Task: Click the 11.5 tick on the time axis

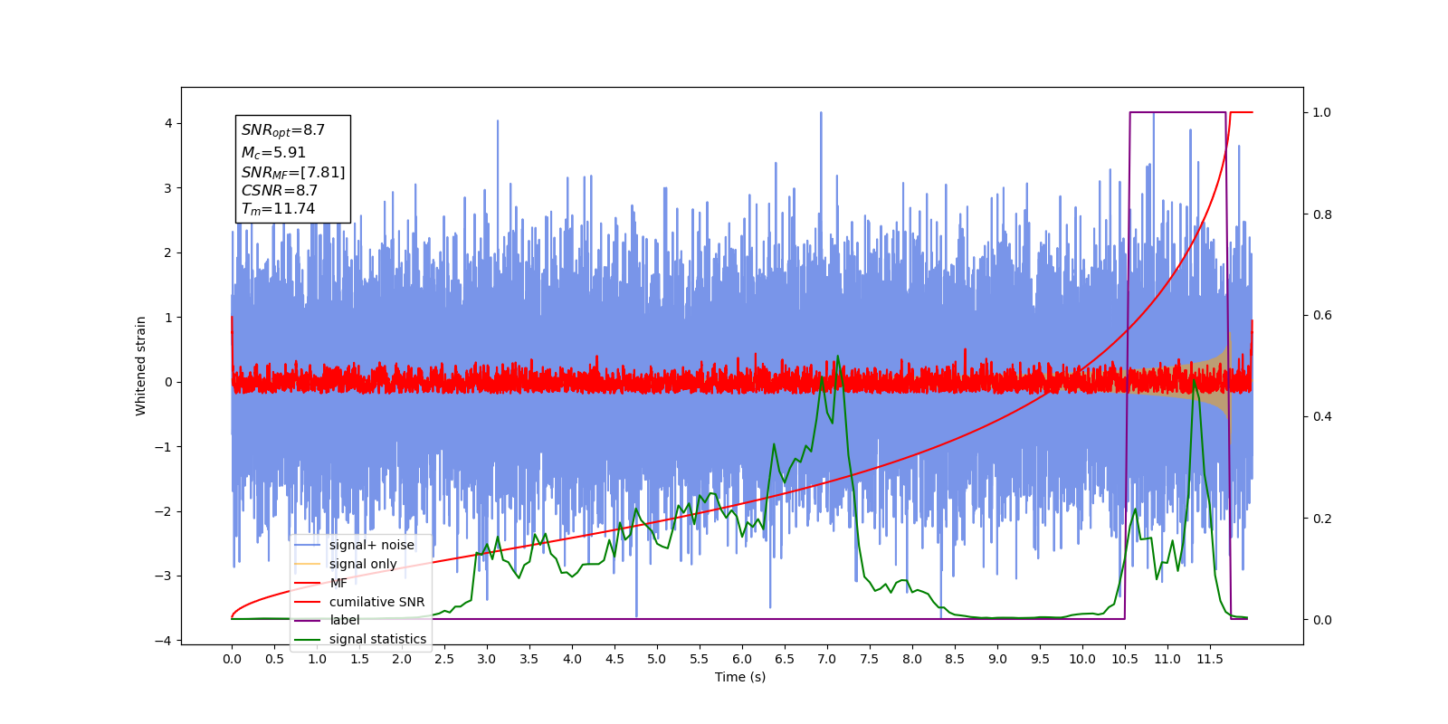Action: [1210, 659]
